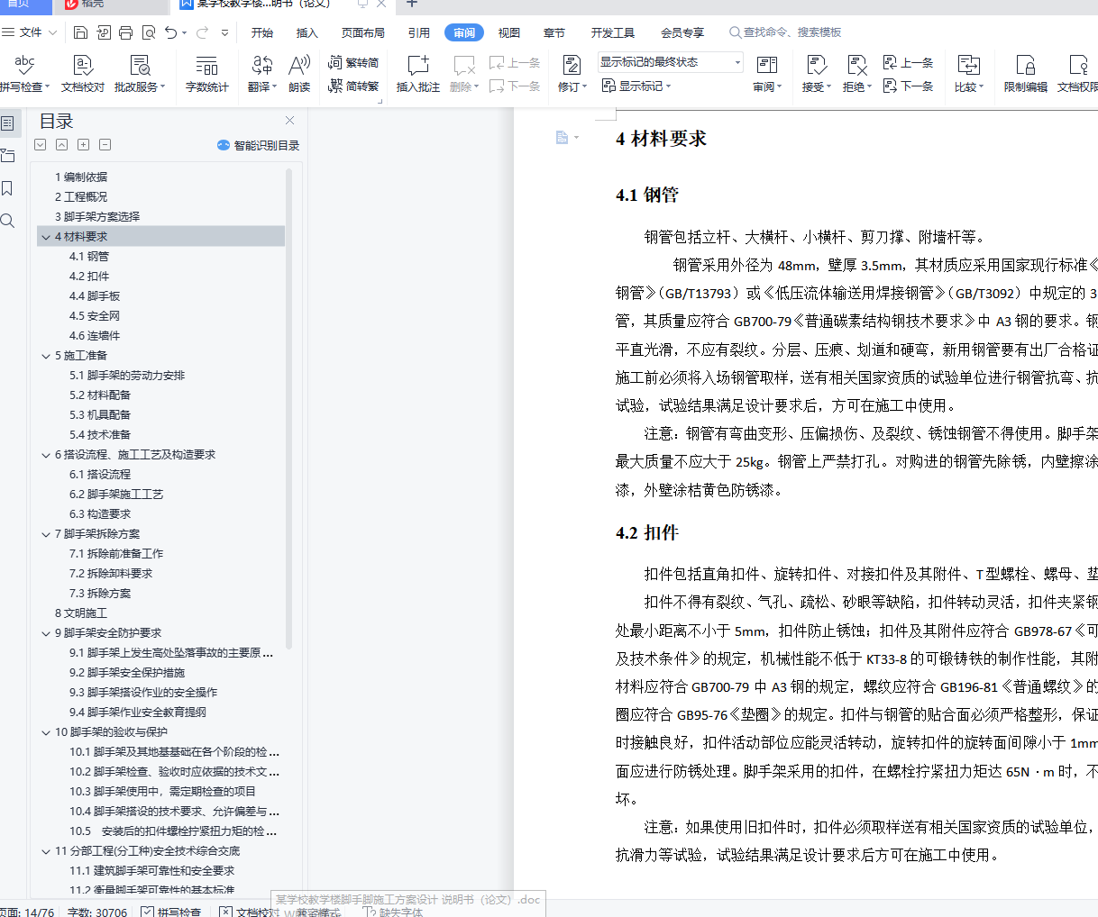Go to next comment 下一条 beside 删除
This screenshot has height=917, width=1098.
pyautogui.click(x=515, y=86)
